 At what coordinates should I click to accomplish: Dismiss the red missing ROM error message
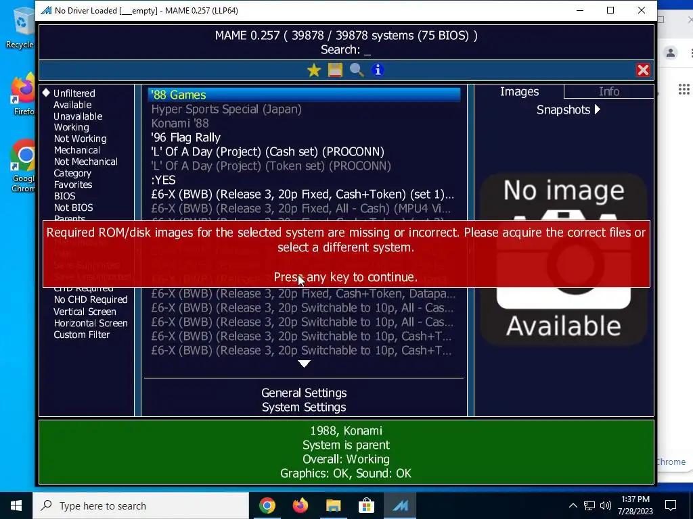pos(346,254)
